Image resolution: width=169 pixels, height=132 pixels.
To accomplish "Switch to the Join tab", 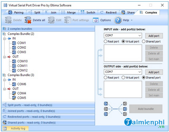I will [51, 13].
